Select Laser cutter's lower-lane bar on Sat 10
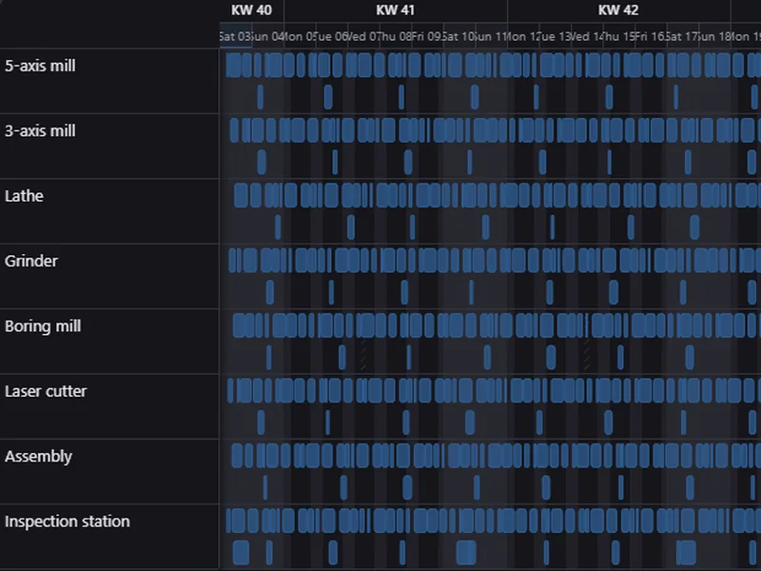Viewport: 761px width, 571px height. click(x=470, y=423)
